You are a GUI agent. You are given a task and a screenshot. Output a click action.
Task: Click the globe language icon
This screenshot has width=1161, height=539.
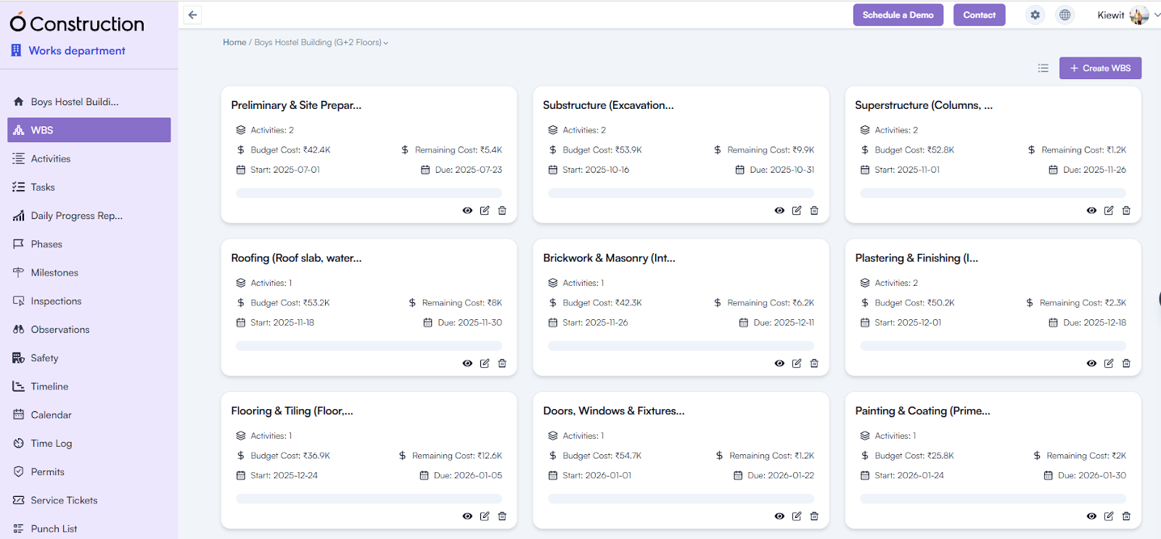tap(1064, 15)
